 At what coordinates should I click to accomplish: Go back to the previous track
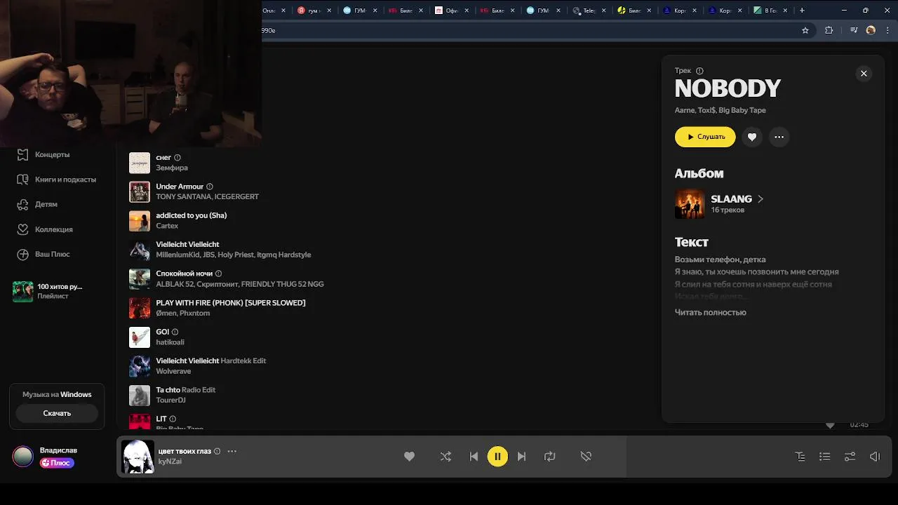point(474,457)
